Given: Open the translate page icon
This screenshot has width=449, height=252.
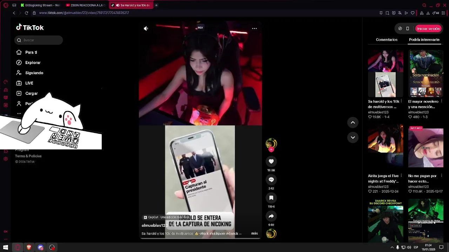Looking at the screenshot, I should tap(400, 13).
